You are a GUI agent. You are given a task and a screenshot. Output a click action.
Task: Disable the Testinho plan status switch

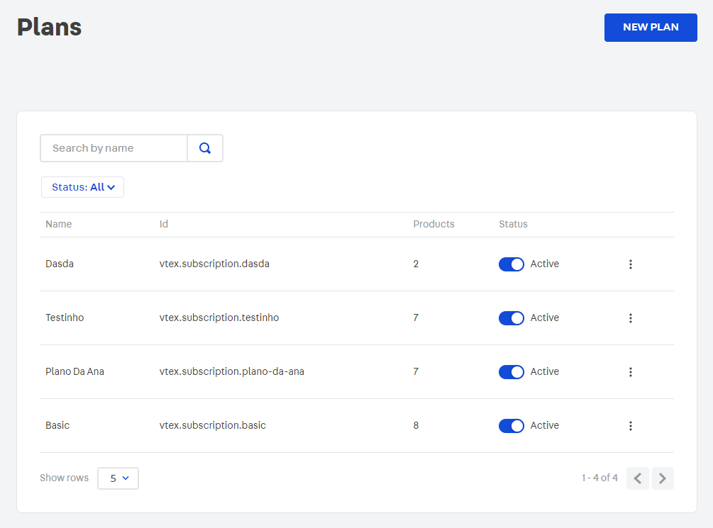[x=511, y=318]
